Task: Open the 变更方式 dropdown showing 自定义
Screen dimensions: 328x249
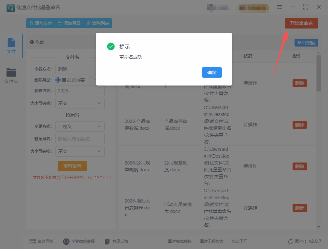Action: [80, 126]
